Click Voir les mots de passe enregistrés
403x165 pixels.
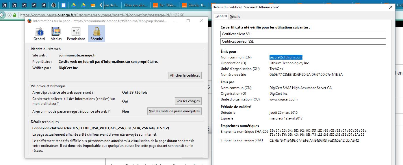click(x=174, y=111)
